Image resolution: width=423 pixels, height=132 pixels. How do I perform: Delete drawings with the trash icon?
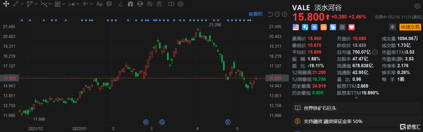pyautogui.click(x=159, y=4)
